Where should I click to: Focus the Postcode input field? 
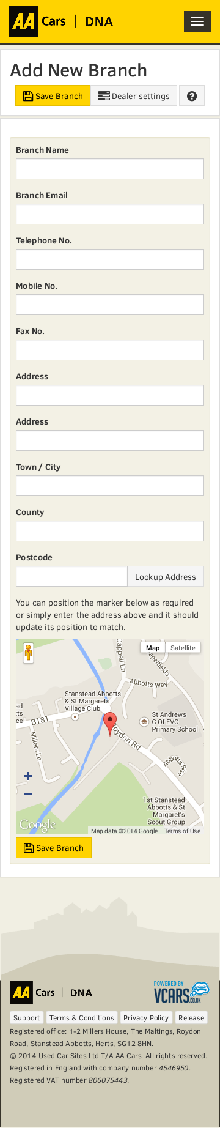point(71,576)
